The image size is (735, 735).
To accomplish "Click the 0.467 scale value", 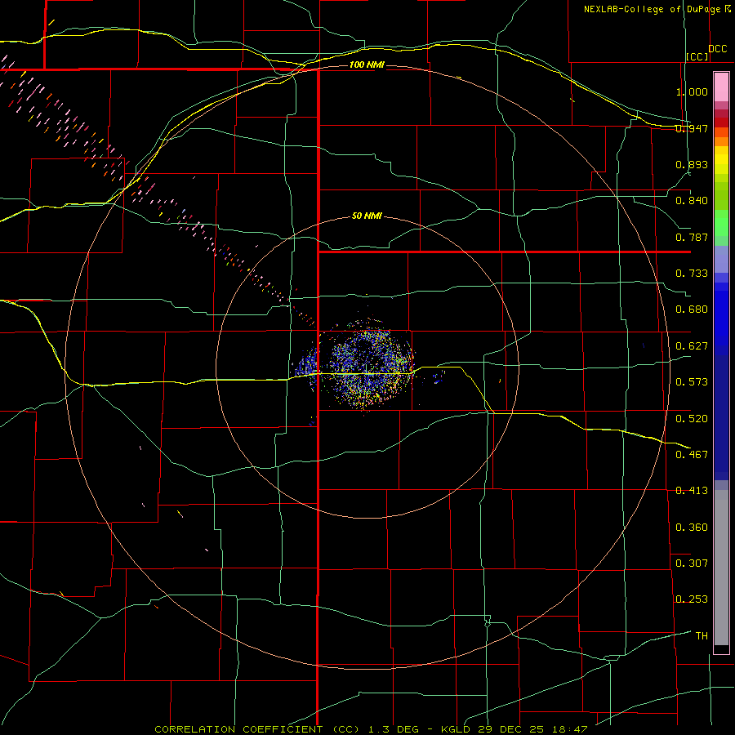I will (x=692, y=455).
